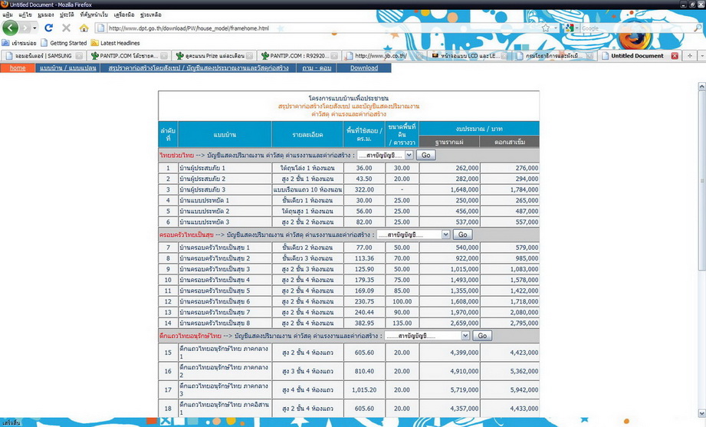The width and height of the screenshot is (706, 427).
Task: Open the back/forward history dropdown arrow
Action: (34, 28)
